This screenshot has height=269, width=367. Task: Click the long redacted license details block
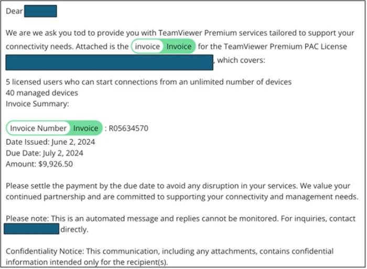click(109, 62)
